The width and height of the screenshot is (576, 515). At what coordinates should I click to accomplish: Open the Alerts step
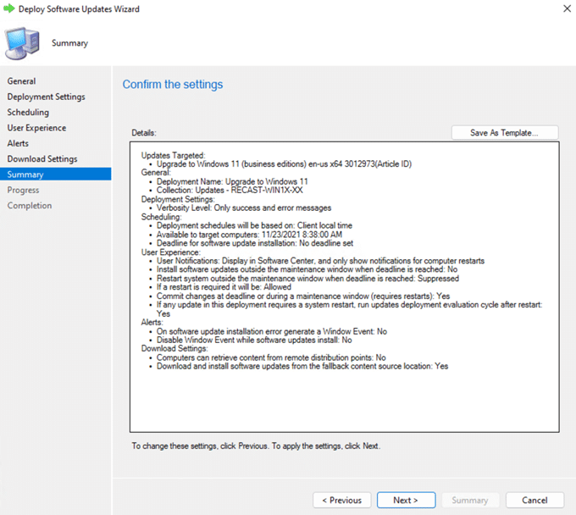(x=18, y=144)
